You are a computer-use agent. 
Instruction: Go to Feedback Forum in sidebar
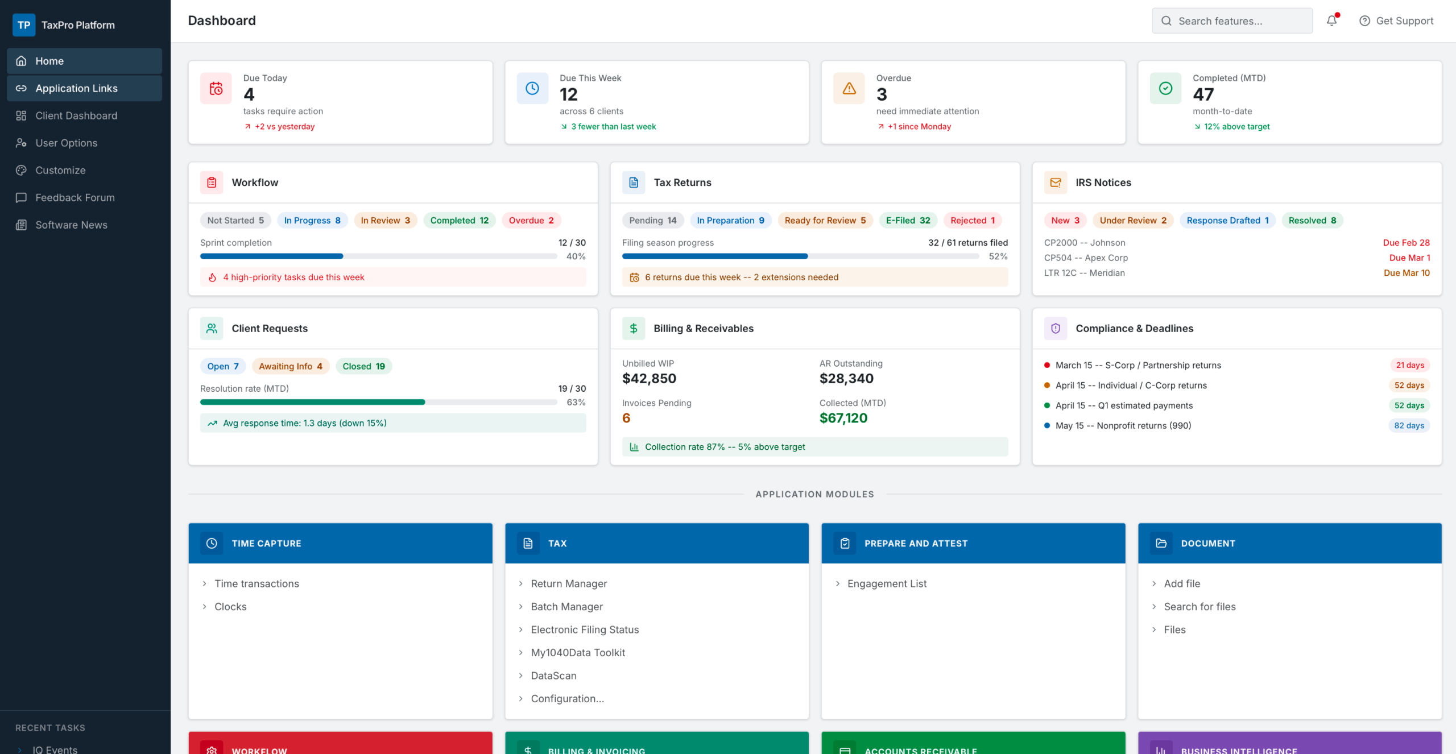click(x=75, y=197)
